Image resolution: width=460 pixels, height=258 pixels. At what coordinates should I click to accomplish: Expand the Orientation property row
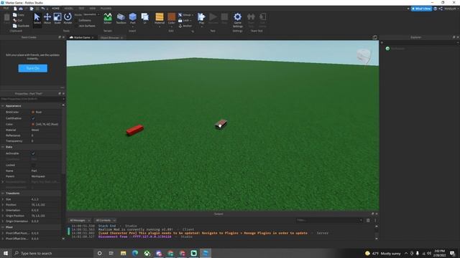[3, 210]
